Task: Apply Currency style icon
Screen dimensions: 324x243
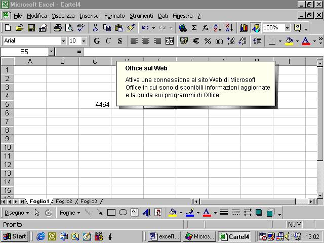Action: coord(184,41)
